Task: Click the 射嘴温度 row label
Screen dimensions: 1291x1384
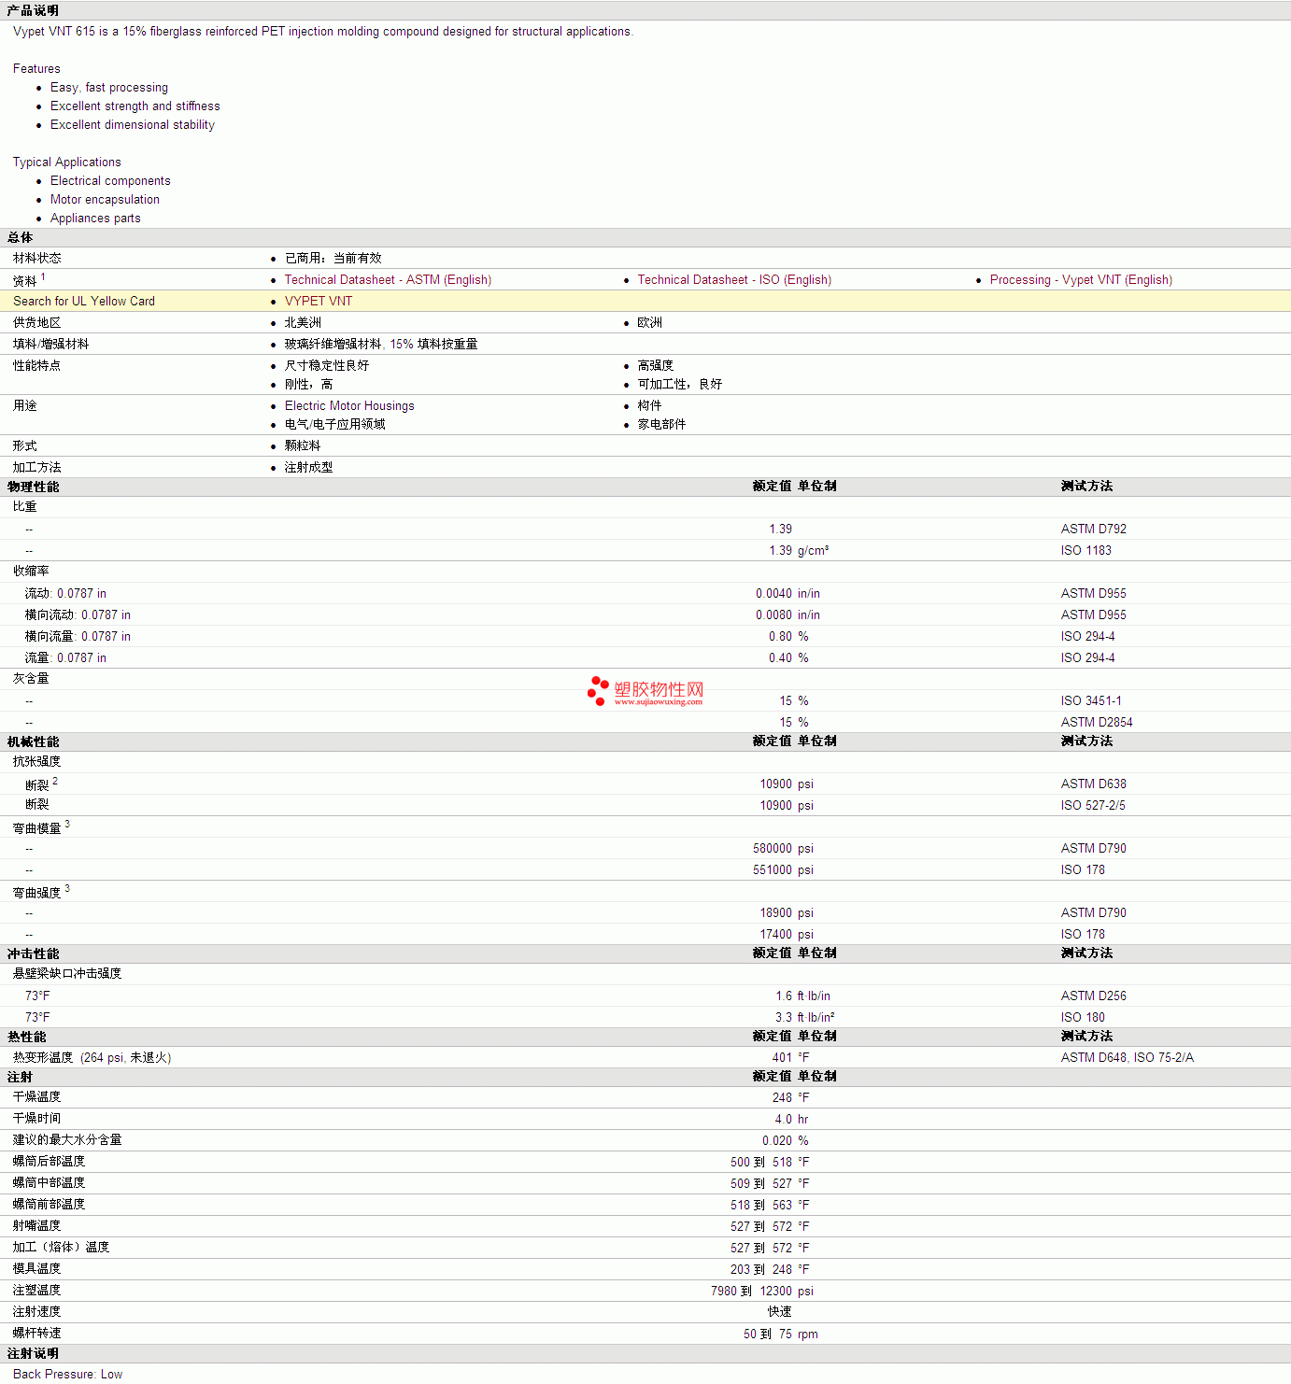Action: click(37, 1226)
